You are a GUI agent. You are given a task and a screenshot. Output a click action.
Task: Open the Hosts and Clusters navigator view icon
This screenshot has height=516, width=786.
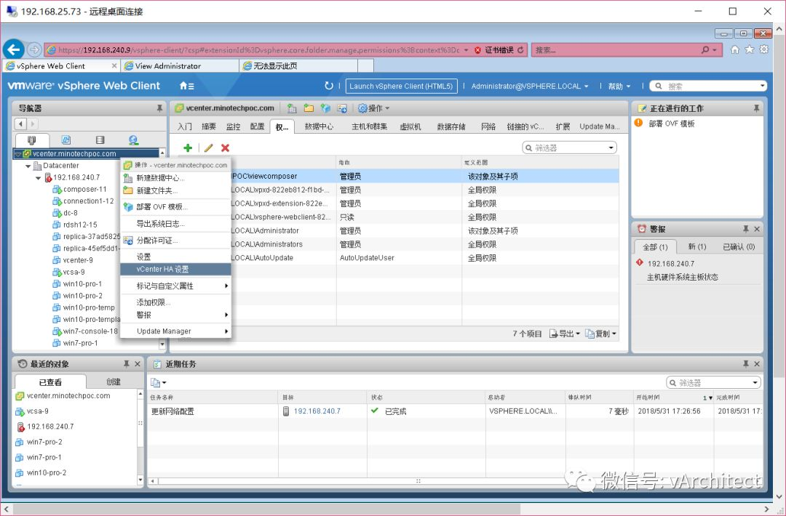pyautogui.click(x=31, y=140)
